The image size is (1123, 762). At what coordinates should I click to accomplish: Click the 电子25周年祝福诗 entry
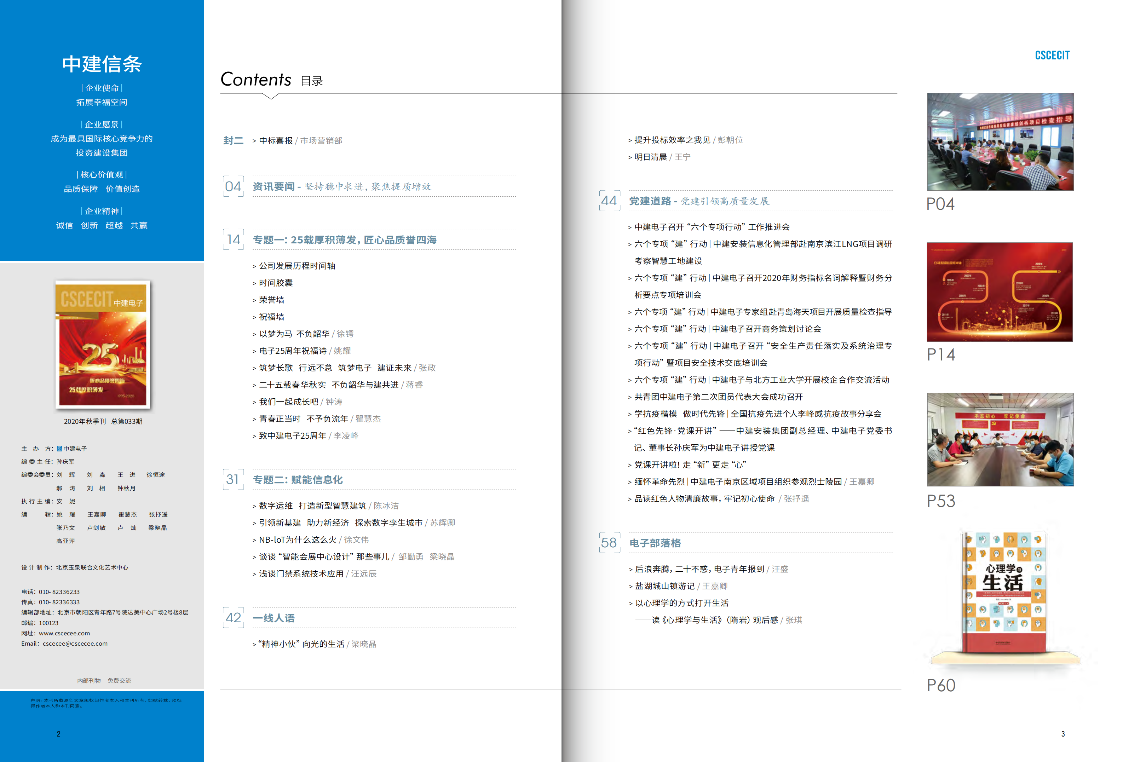click(x=301, y=350)
